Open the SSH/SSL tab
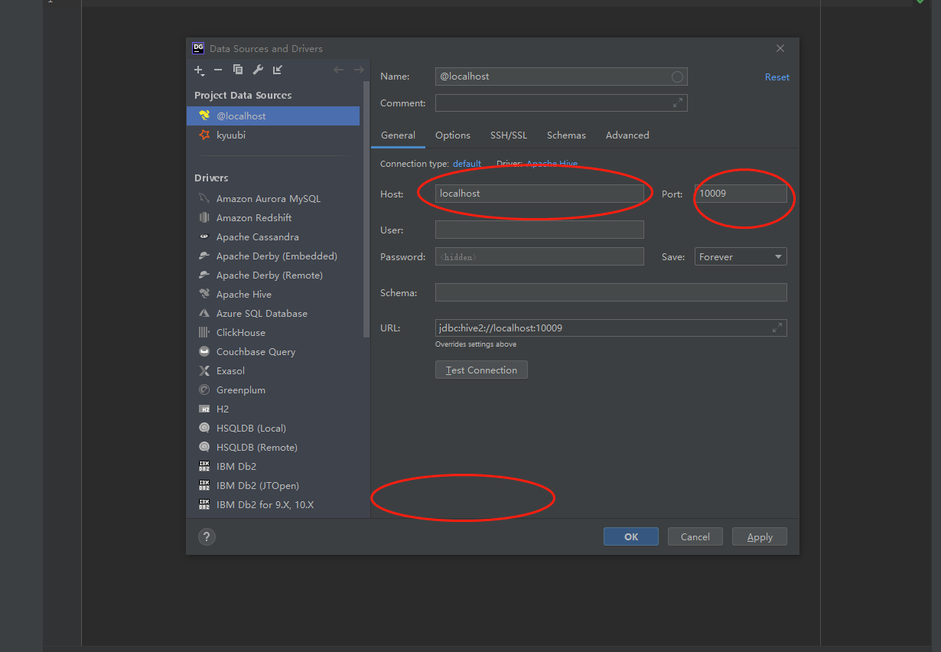This screenshot has width=941, height=652. click(x=509, y=135)
